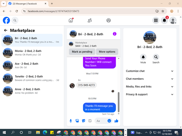Image resolution: width=182 pixels, height=136 pixels.
Task: Close the Messenger | Facebook tab
Action: tap(45, 4)
